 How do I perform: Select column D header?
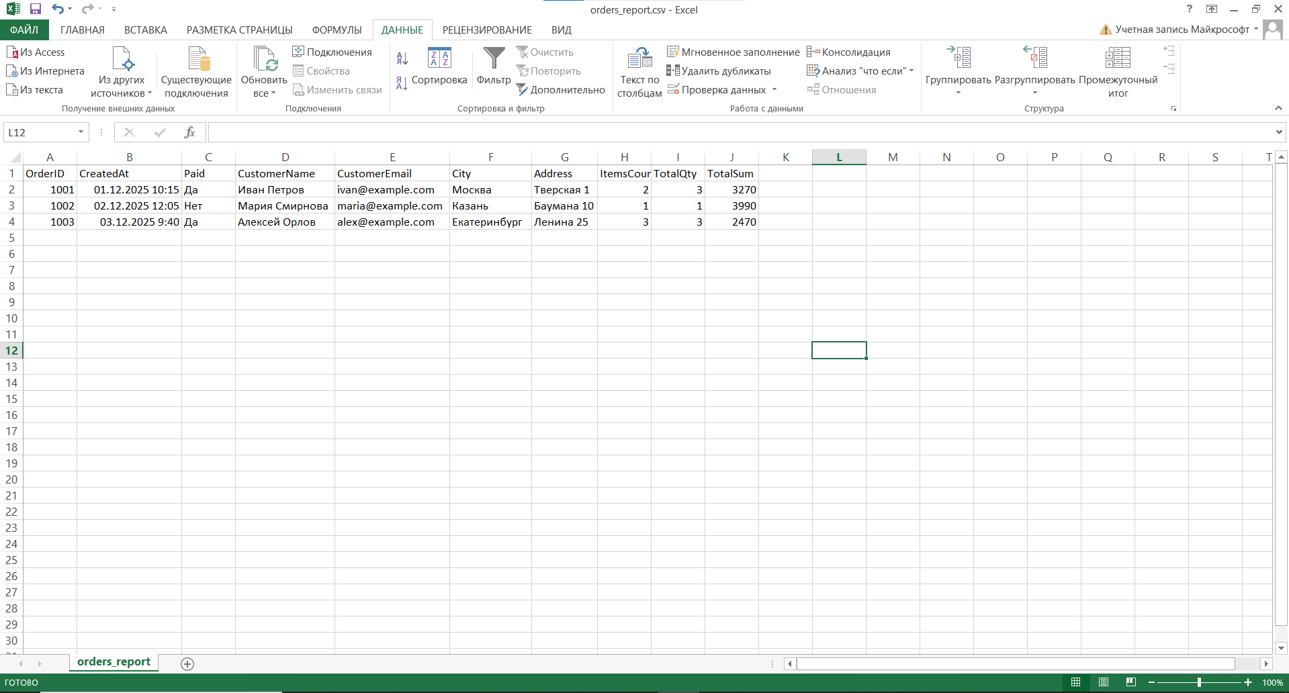click(285, 157)
